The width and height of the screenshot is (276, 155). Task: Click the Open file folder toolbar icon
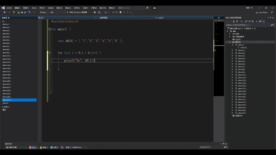19,12
